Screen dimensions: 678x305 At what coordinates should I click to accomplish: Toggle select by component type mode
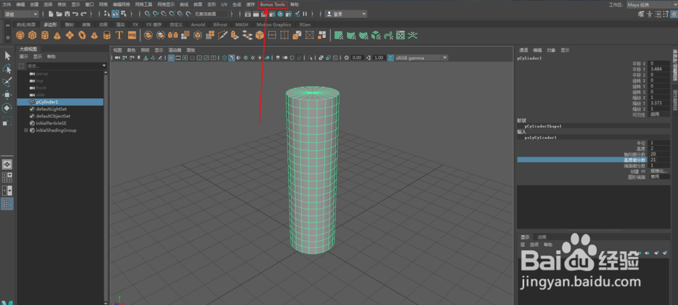point(123,14)
